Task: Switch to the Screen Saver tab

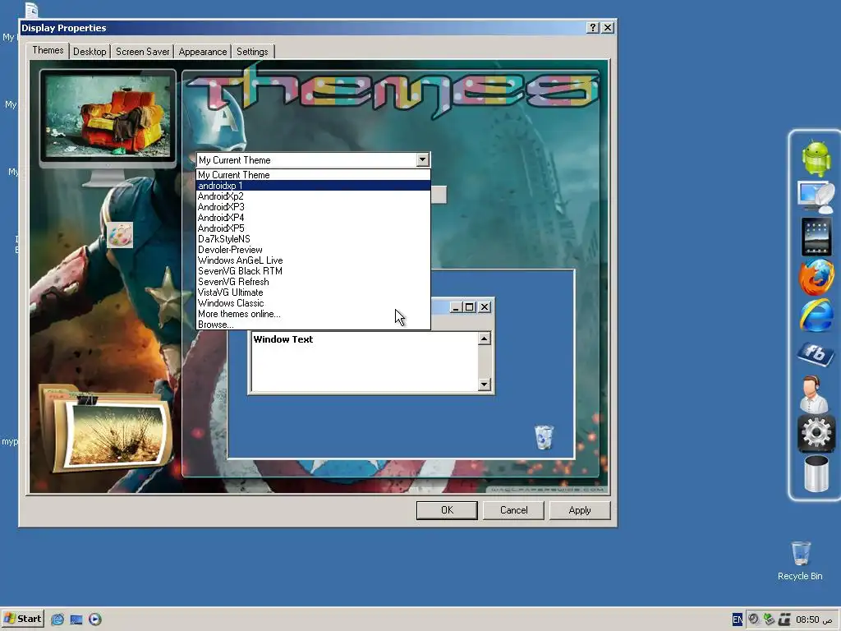Action: coord(143,52)
